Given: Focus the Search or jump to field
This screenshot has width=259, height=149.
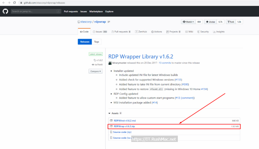Looking at the screenshot, I should coord(36,11).
